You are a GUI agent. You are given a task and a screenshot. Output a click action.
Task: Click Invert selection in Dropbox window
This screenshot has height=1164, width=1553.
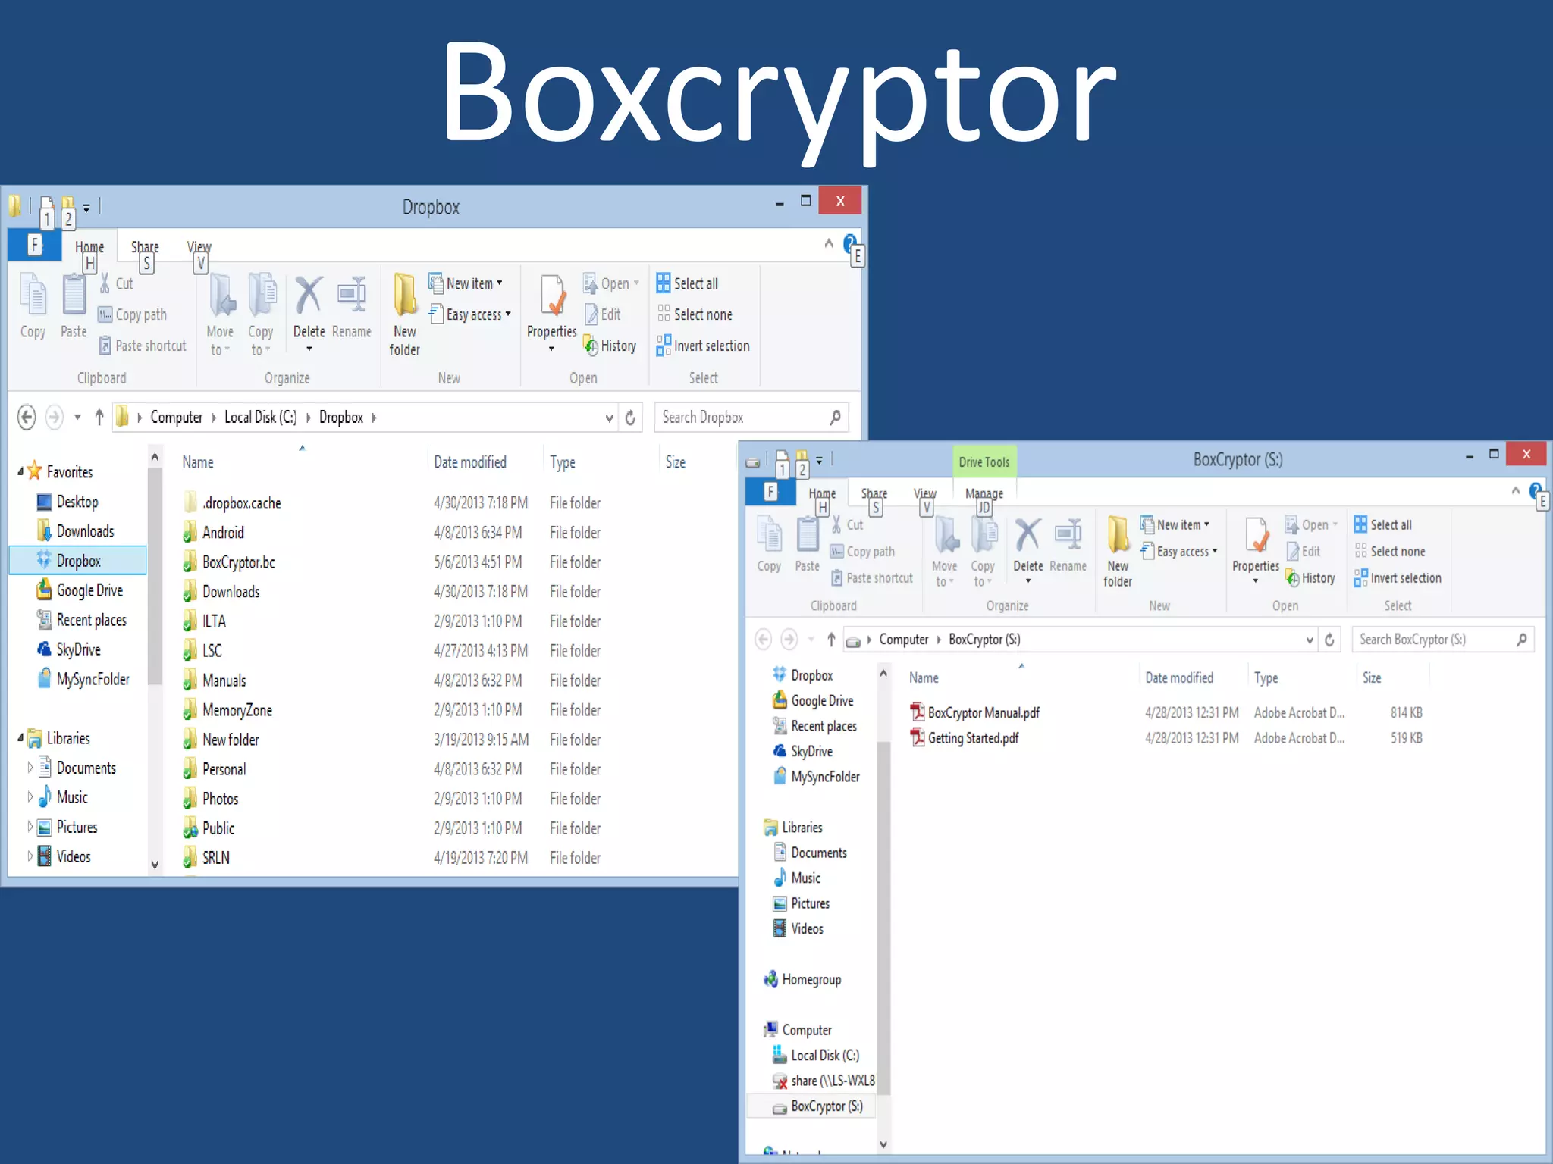click(703, 346)
